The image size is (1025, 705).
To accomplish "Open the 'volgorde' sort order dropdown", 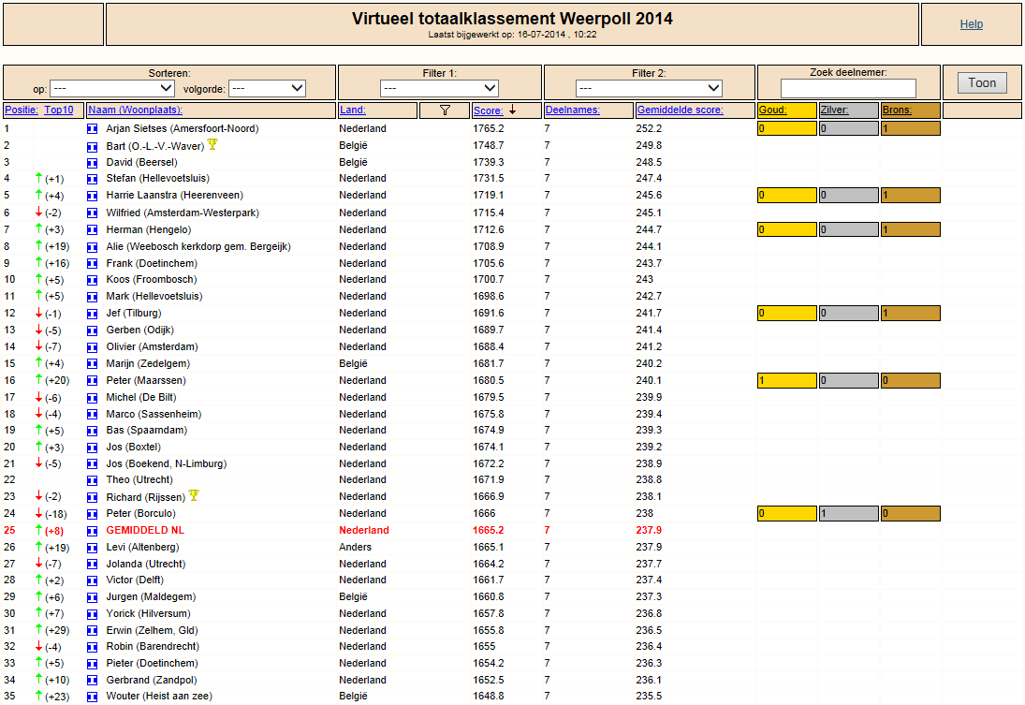I will click(268, 88).
